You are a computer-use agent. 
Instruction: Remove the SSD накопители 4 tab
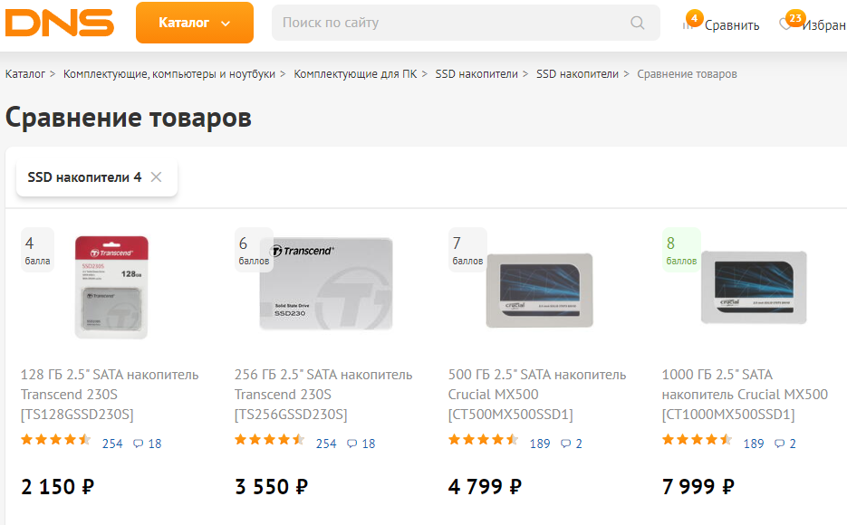point(156,177)
